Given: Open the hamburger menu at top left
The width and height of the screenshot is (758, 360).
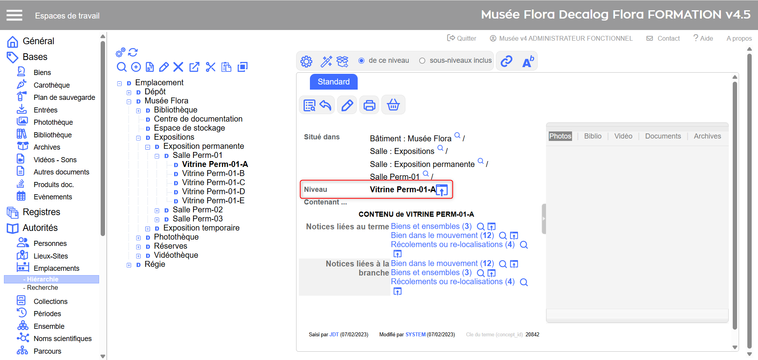Looking at the screenshot, I should coord(15,15).
